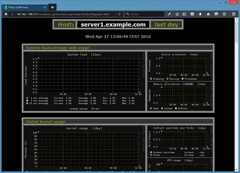The image size is (240, 173).
Task: Click the 'last day' label
Action: coord(166,24)
